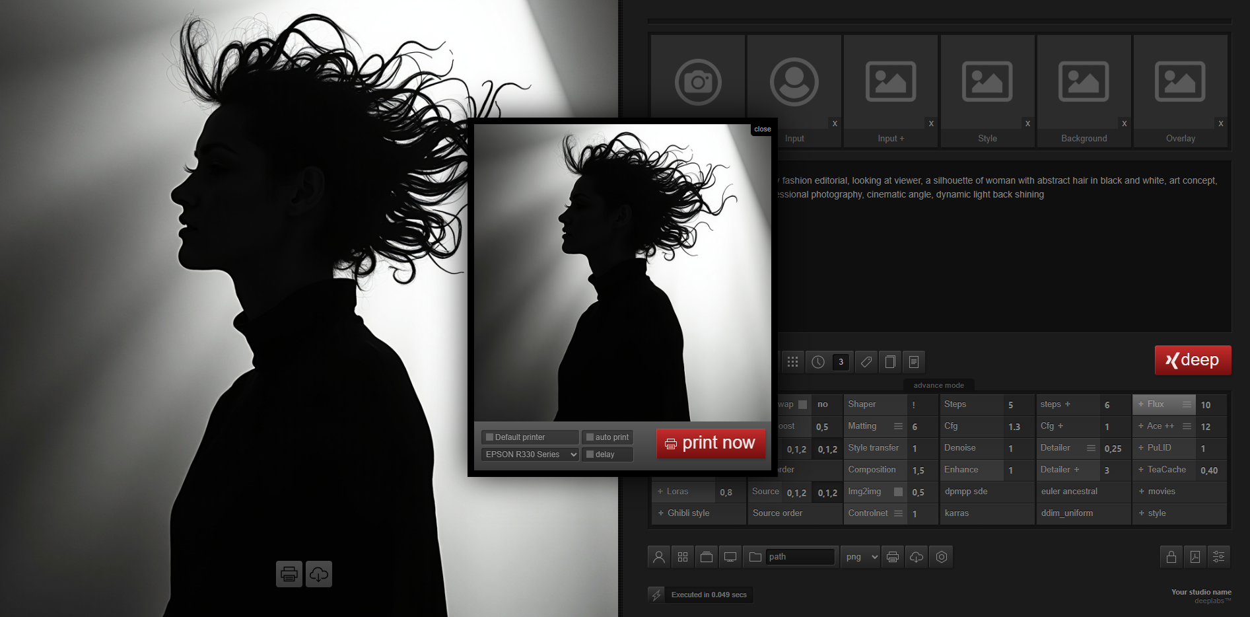Open the camera capture slot

tap(698, 82)
